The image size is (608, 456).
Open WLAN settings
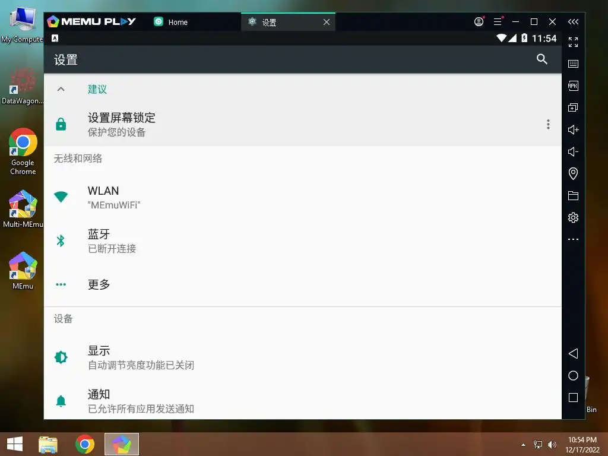[x=302, y=197]
